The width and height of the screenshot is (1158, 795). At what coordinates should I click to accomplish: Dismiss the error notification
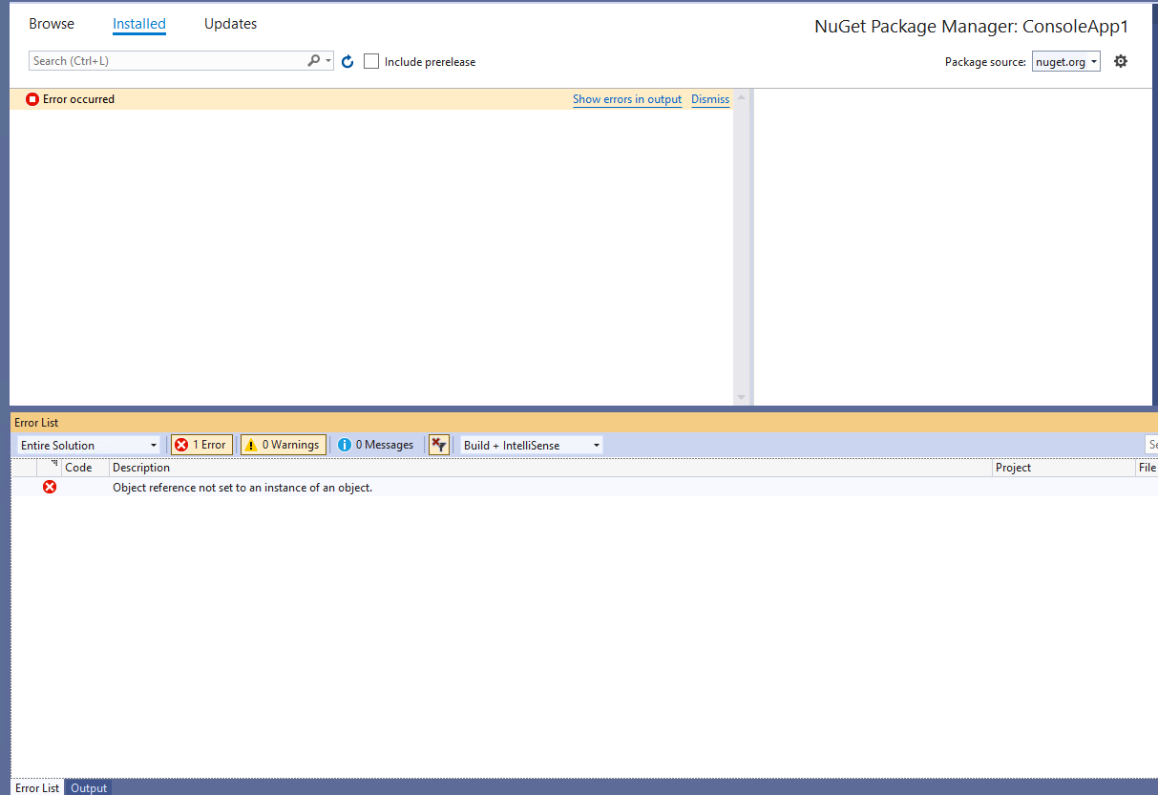pos(710,99)
